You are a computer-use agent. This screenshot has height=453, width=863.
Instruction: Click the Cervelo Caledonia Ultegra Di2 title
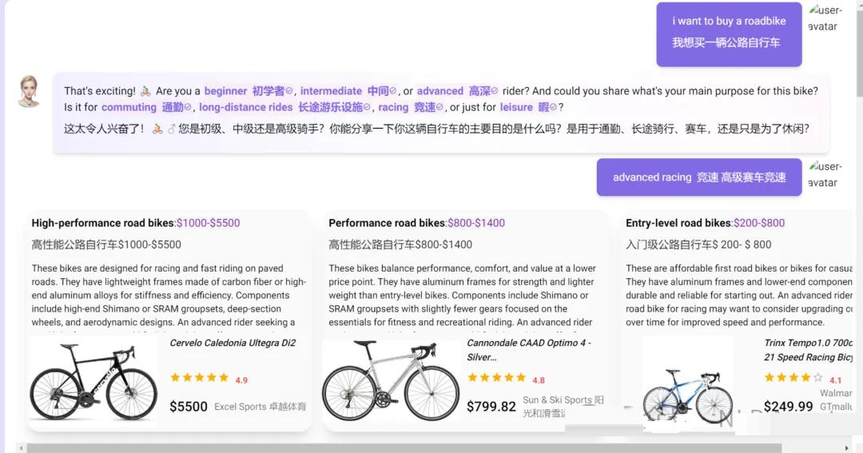pyautogui.click(x=233, y=343)
